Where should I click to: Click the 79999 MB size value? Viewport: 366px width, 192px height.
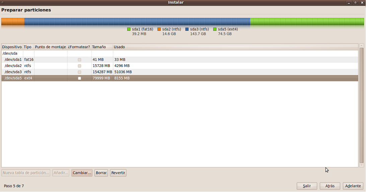101,78
